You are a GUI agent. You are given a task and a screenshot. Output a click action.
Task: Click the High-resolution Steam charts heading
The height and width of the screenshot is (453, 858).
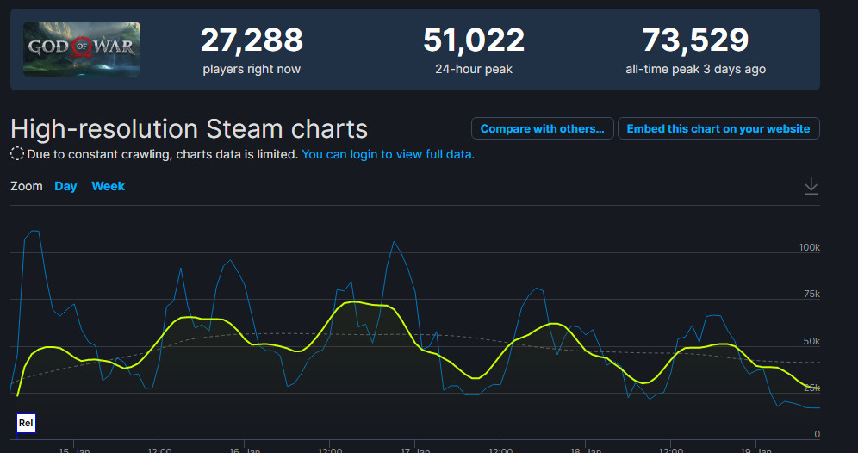(x=189, y=129)
